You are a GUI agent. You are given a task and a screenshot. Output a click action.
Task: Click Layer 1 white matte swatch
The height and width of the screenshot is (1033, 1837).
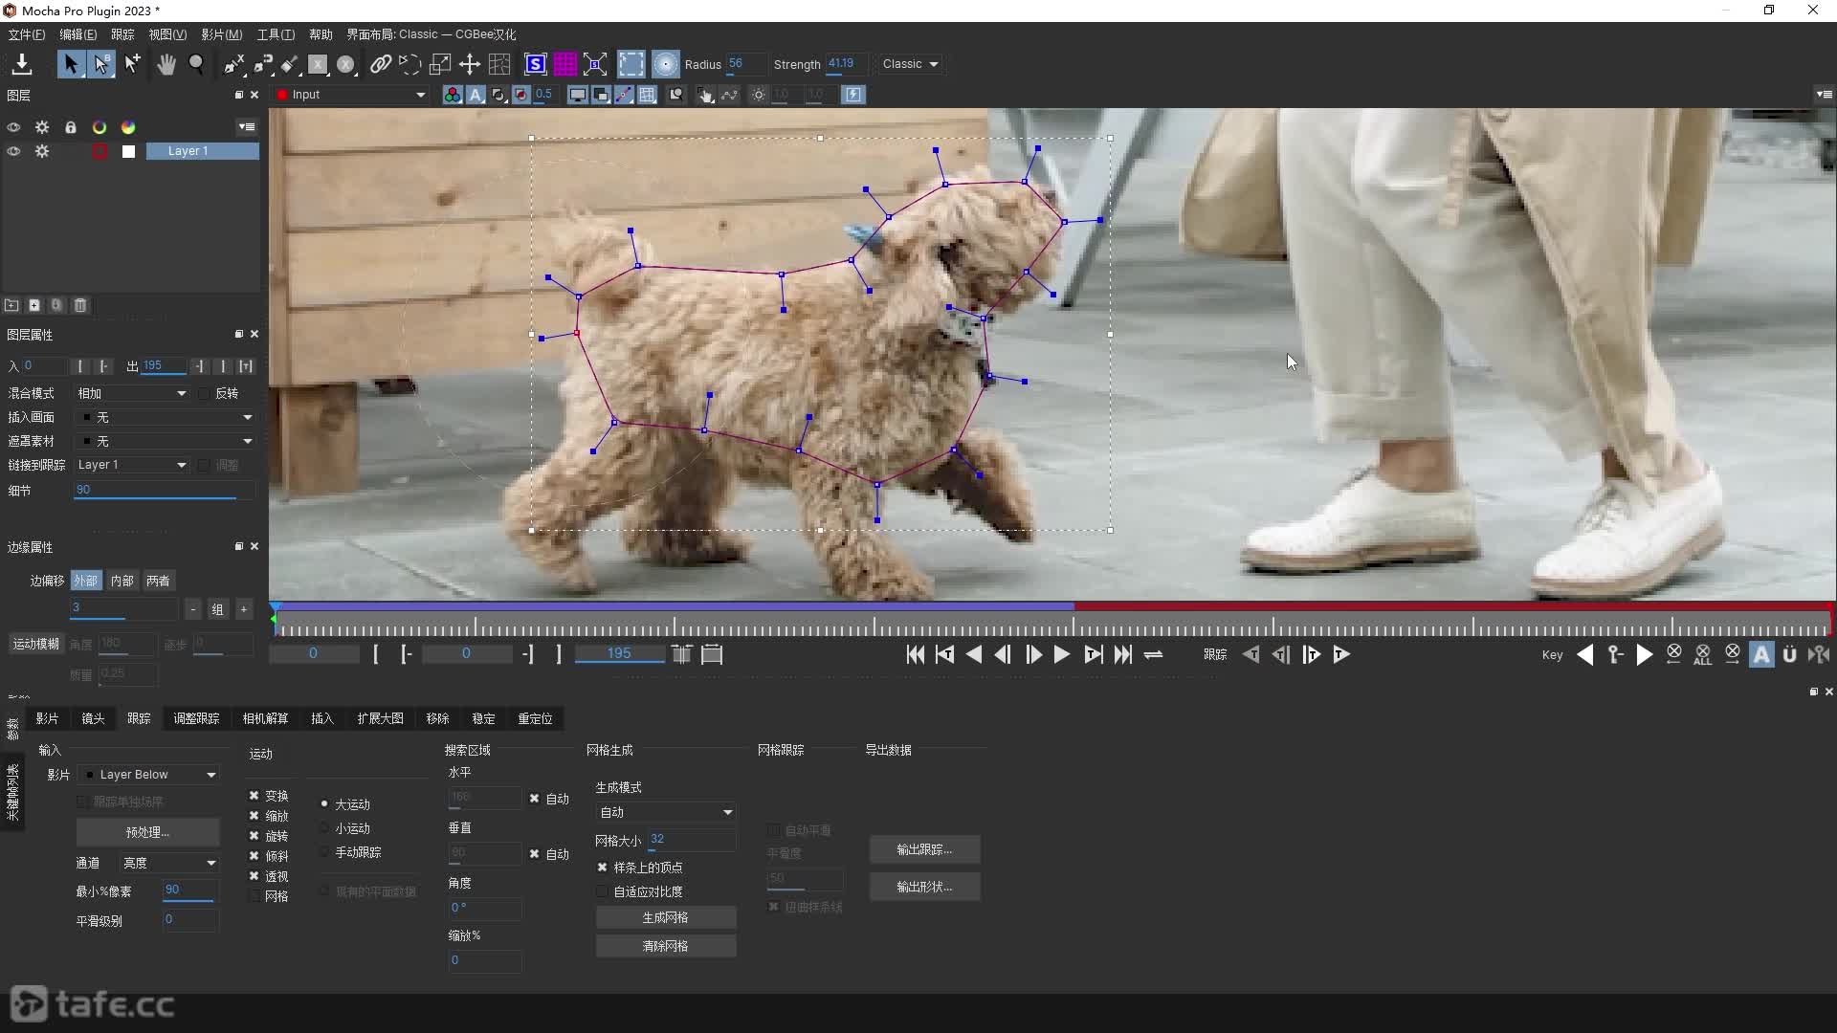(x=128, y=151)
